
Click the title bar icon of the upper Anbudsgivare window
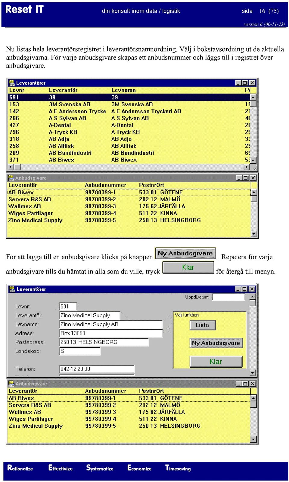[x=11, y=178]
